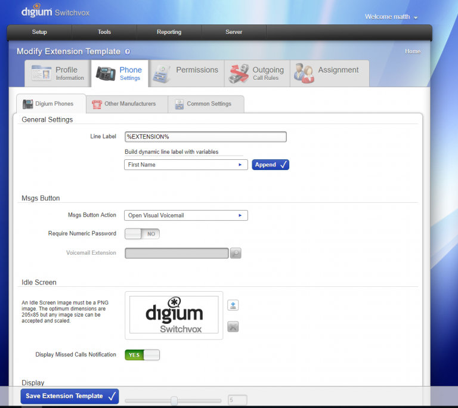Click Save Extension Template button
Viewport: 458px width, 408px height.
[70, 396]
